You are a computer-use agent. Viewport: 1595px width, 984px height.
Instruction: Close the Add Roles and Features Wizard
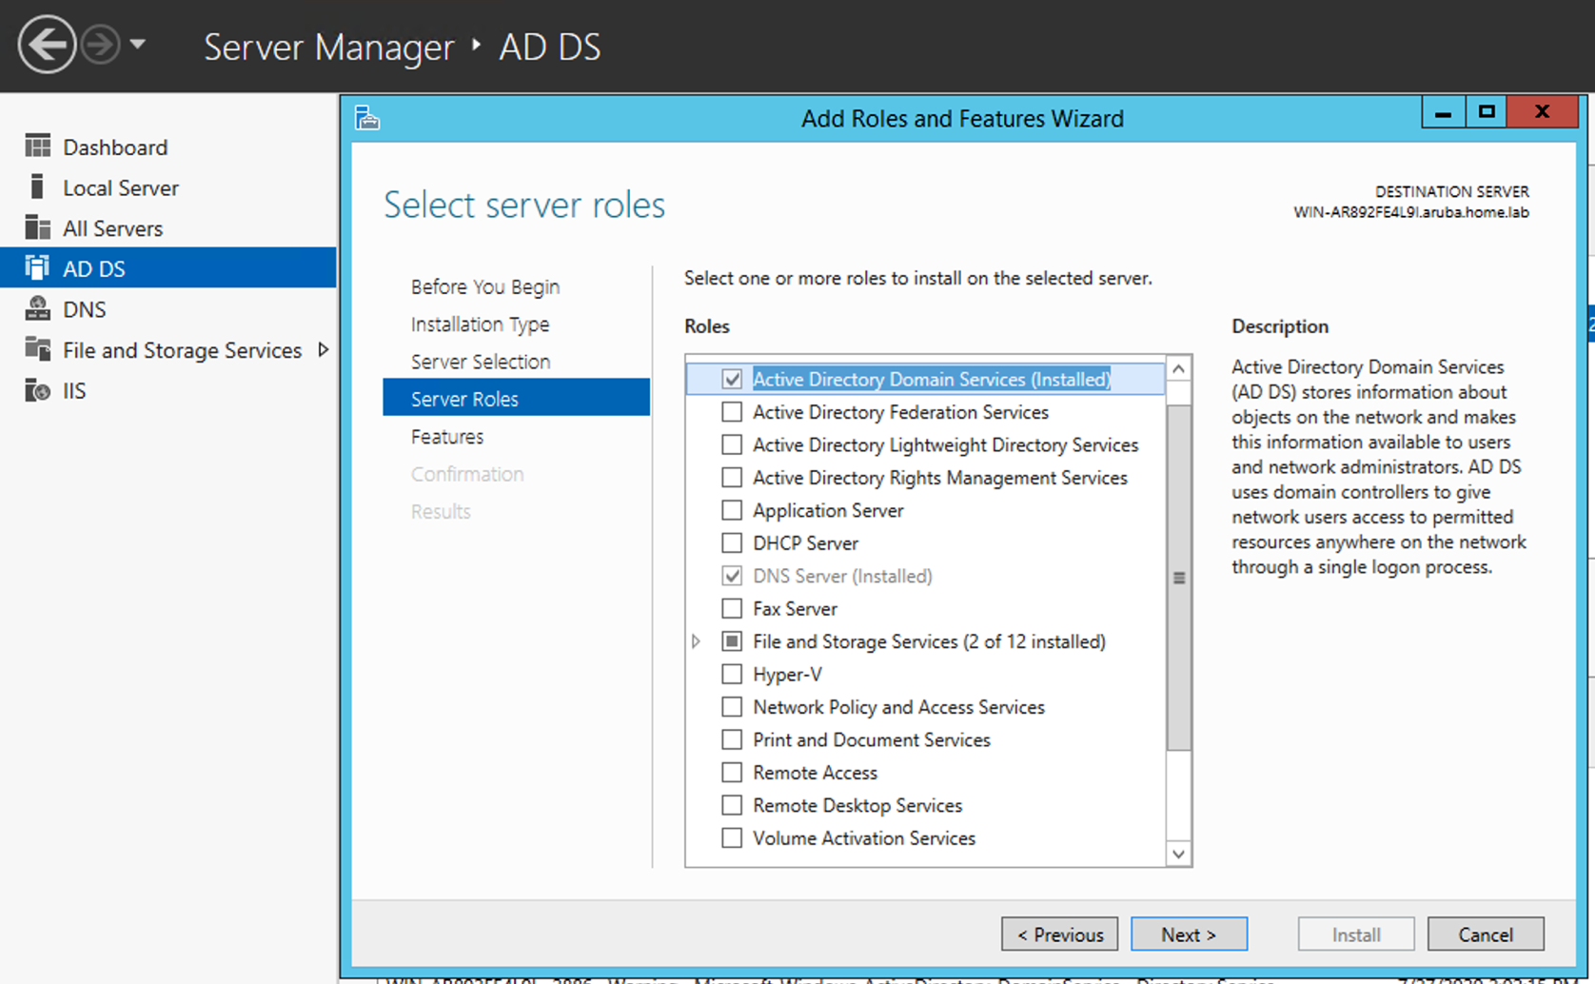click(x=1542, y=112)
